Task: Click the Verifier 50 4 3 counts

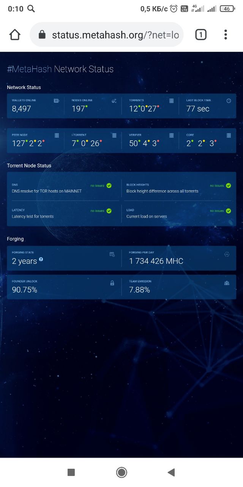Action: tap(144, 143)
